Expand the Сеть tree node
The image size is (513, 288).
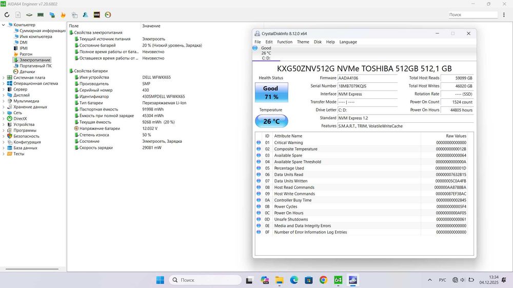pyautogui.click(x=4, y=113)
